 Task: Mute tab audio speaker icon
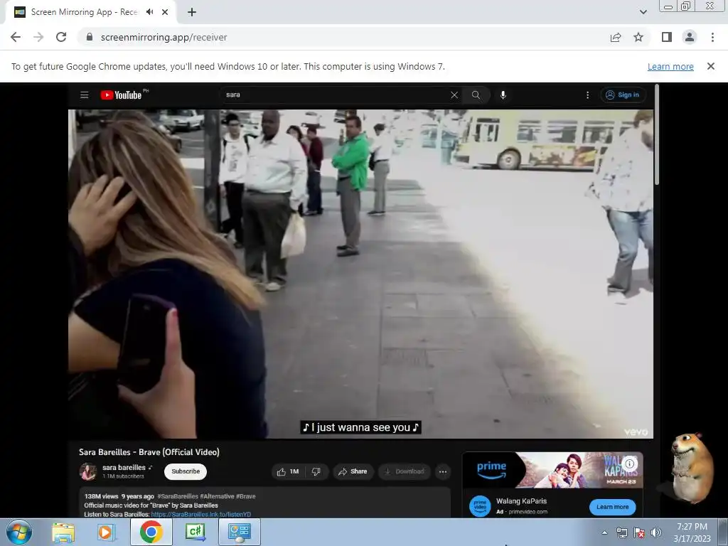(149, 12)
